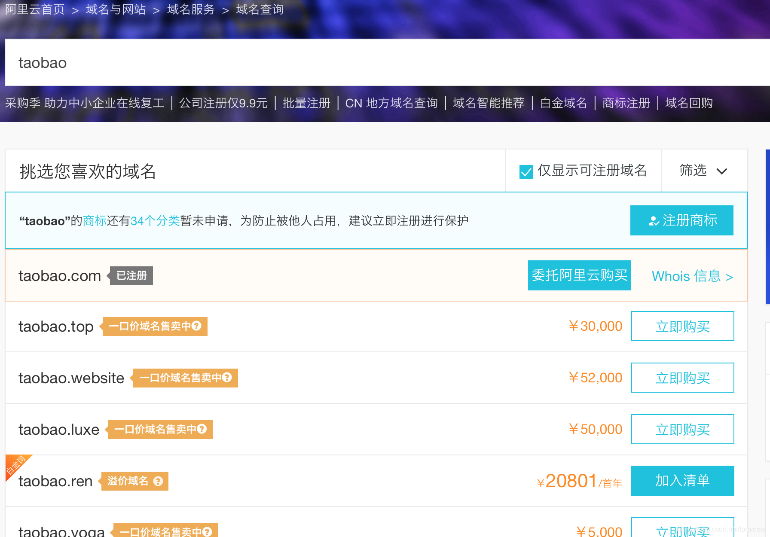Click help icon on taobao.top sale badge
This screenshot has width=770, height=537.
196,326
